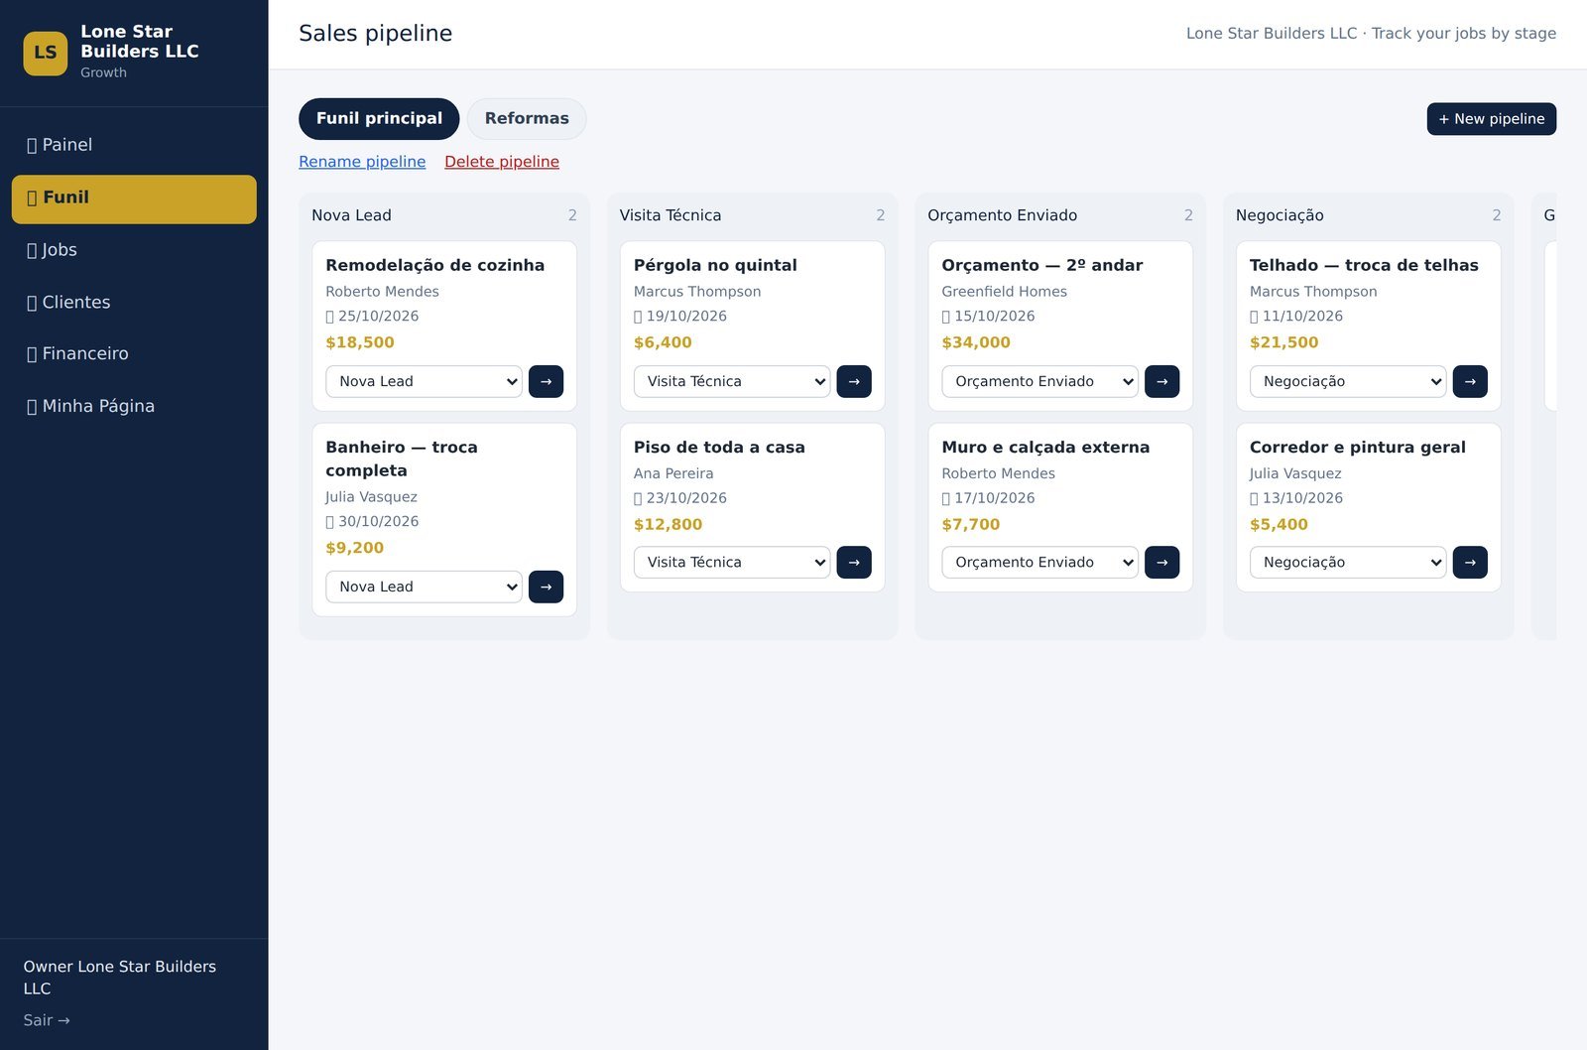
Task: Switch to Funil principal pipeline tab
Action: coord(379,118)
